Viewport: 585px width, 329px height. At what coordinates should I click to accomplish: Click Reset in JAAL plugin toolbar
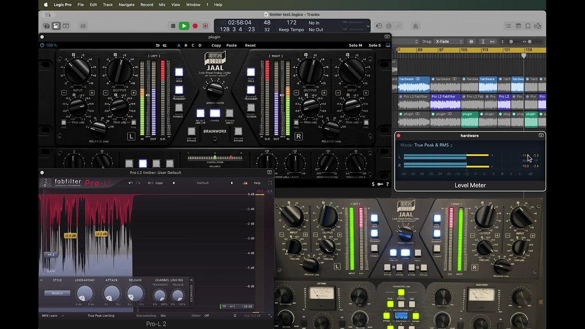[x=250, y=45]
